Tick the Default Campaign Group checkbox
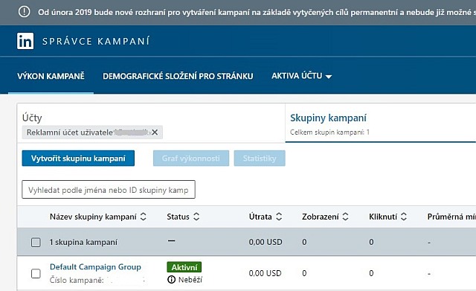The height and width of the screenshot is (291, 476). [x=36, y=273]
